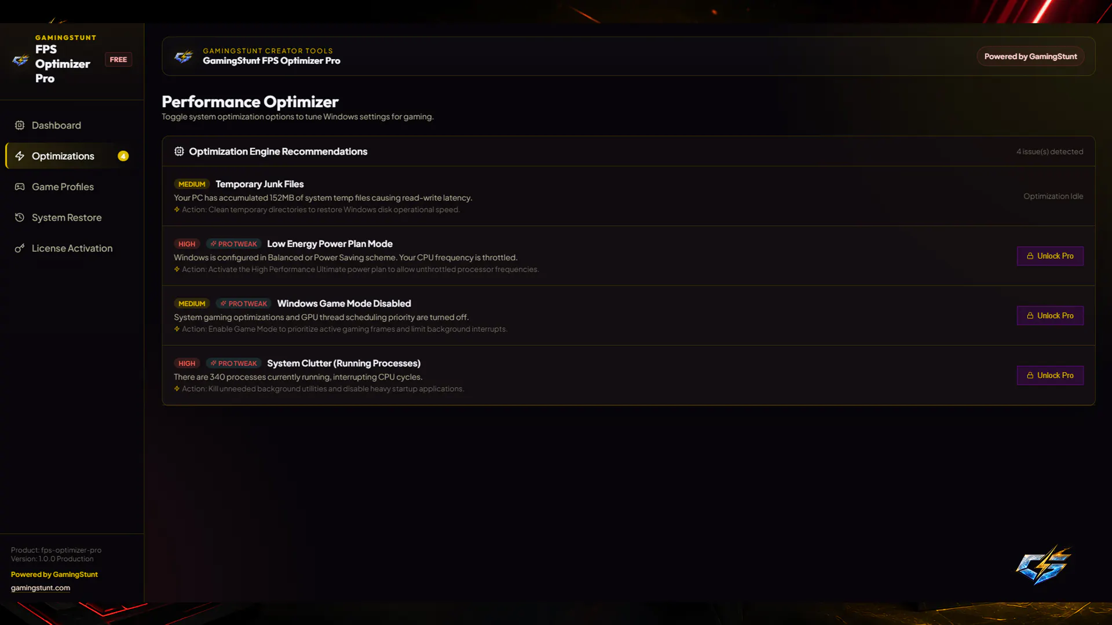Click Unlock Pro for Windows Game Mode Disabled
This screenshot has width=1112, height=625.
point(1050,315)
